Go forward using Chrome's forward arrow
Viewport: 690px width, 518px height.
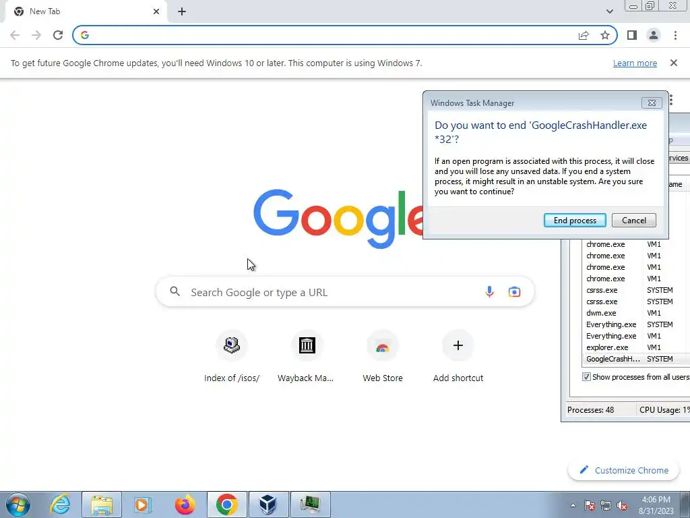click(36, 35)
